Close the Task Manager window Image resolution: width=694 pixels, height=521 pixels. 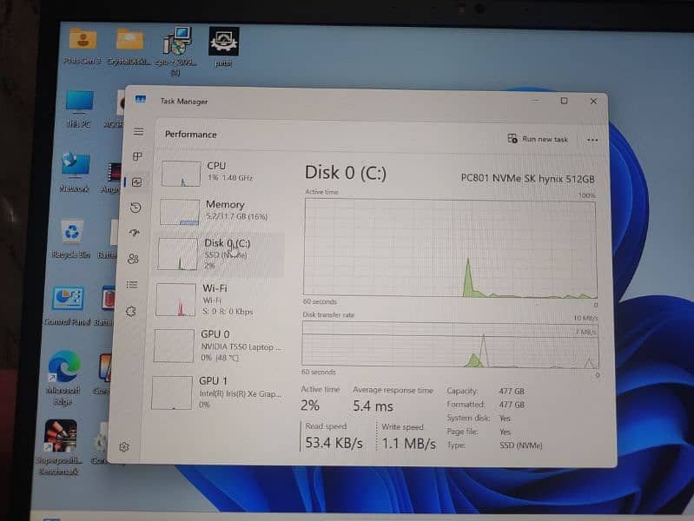(593, 102)
